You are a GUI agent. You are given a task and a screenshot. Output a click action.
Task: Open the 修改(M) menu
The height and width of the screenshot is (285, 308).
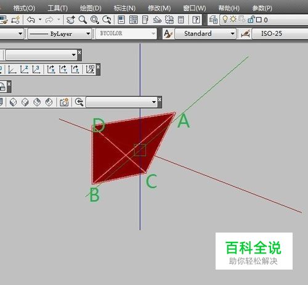tap(160, 8)
